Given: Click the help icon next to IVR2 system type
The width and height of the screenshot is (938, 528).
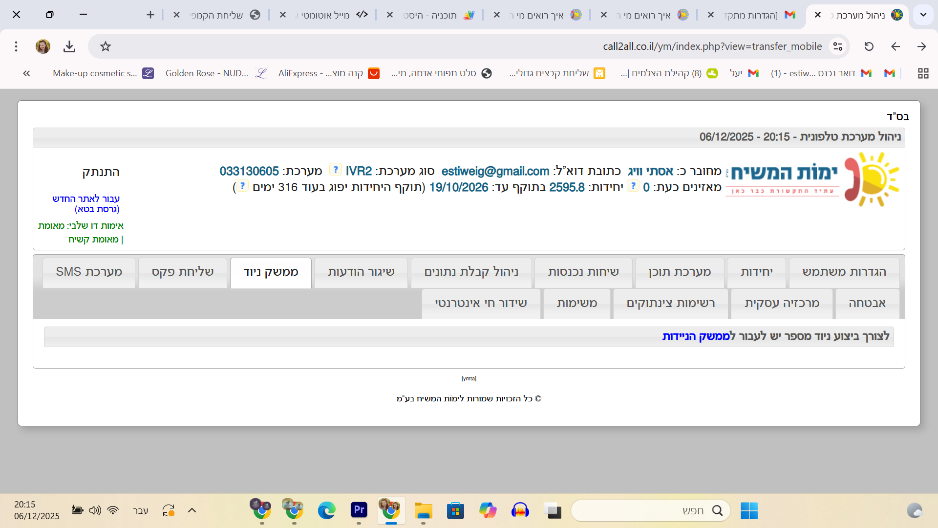Looking at the screenshot, I should pyautogui.click(x=335, y=170).
